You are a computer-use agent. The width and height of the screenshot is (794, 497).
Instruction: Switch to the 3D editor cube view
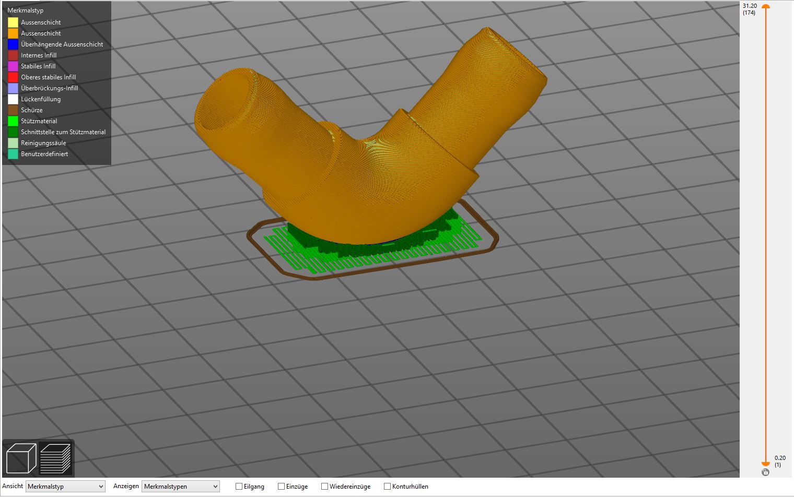coord(21,458)
